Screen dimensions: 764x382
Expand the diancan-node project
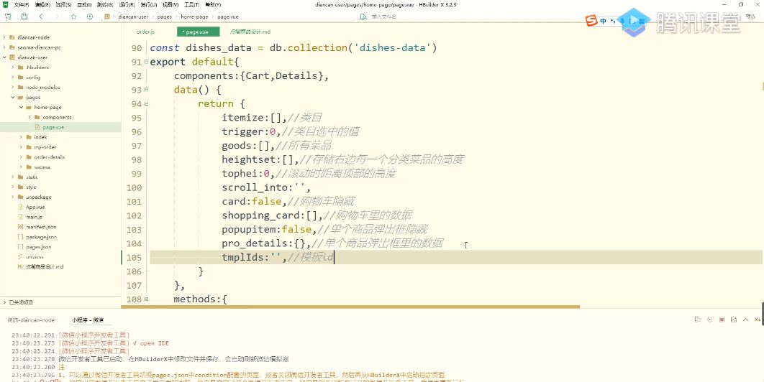[x=5, y=37]
